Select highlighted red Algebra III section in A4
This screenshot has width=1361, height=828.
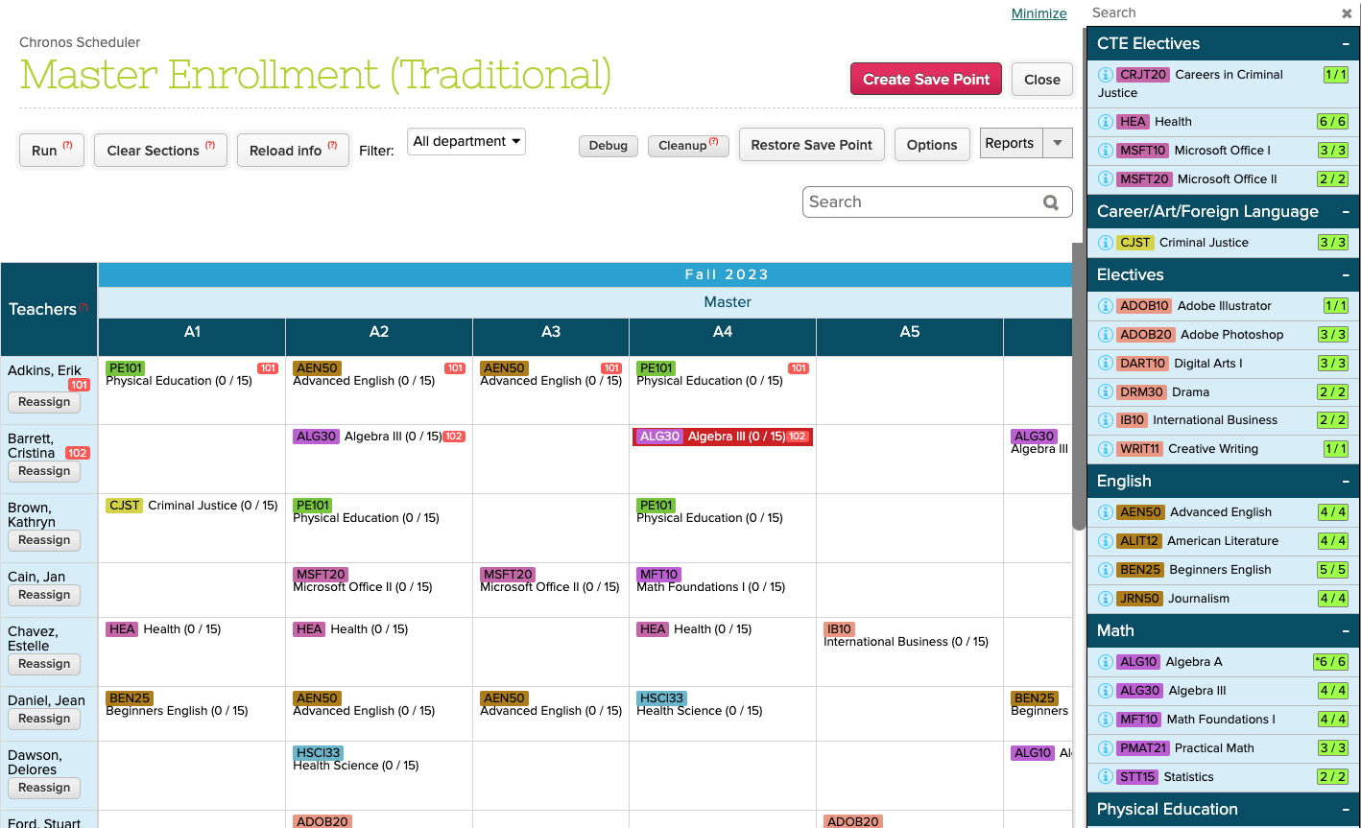point(723,437)
